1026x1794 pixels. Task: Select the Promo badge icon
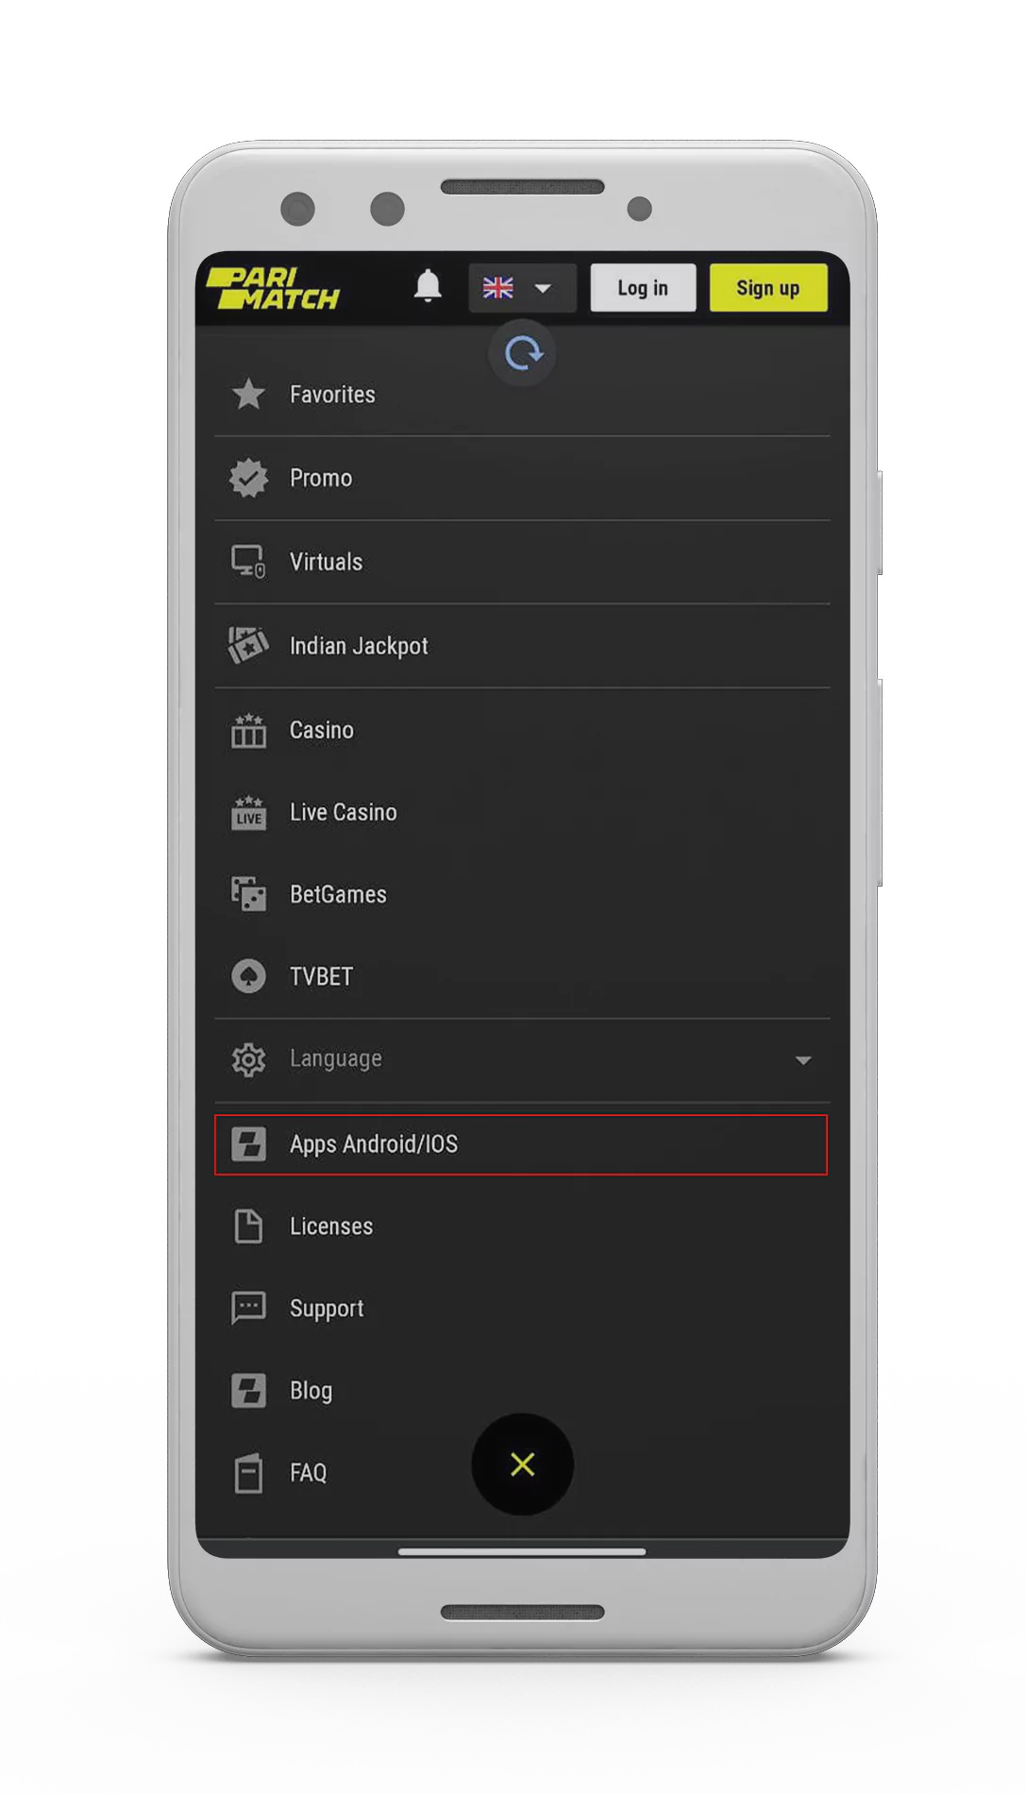click(x=248, y=479)
